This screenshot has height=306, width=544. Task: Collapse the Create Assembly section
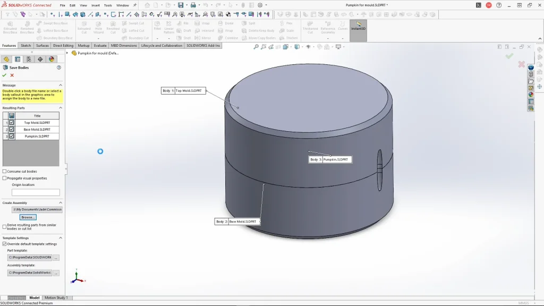pos(61,203)
